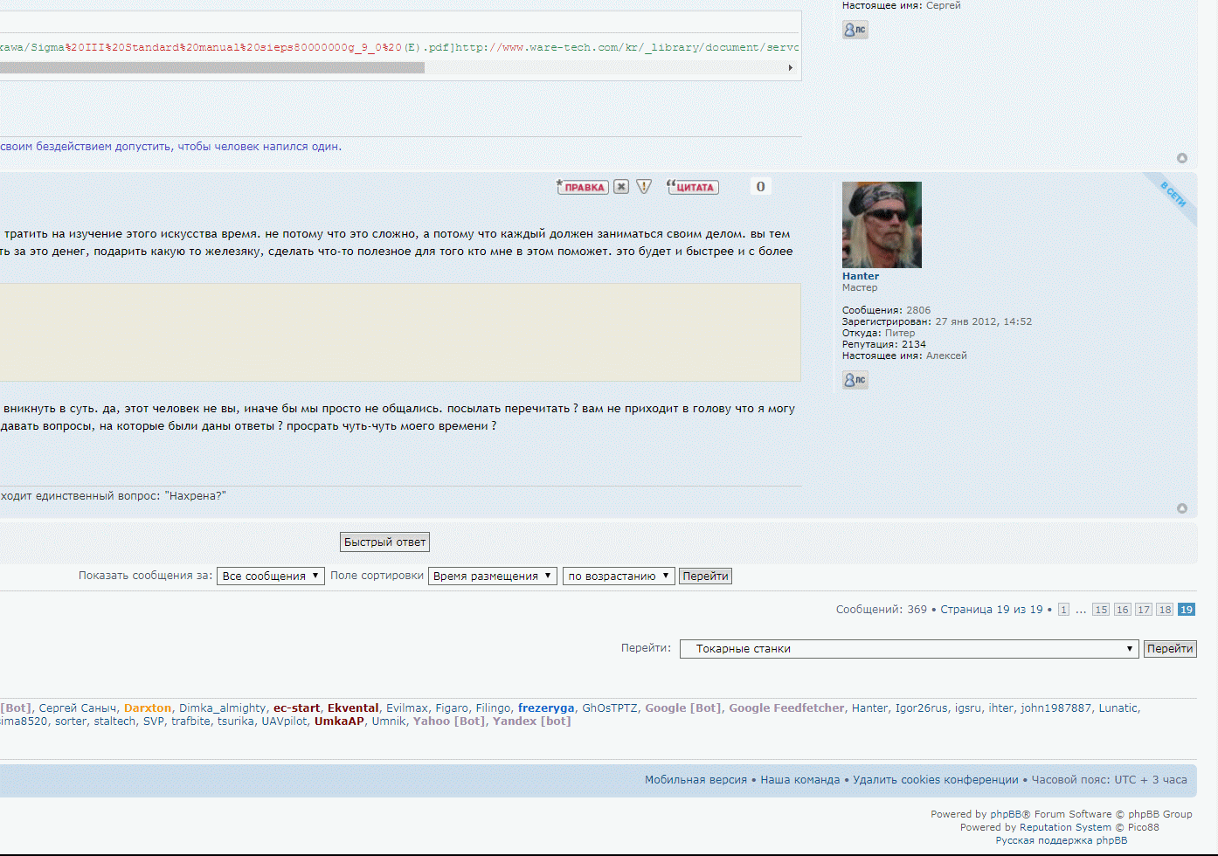Send private message to Hanter via ЛС icon

855,380
